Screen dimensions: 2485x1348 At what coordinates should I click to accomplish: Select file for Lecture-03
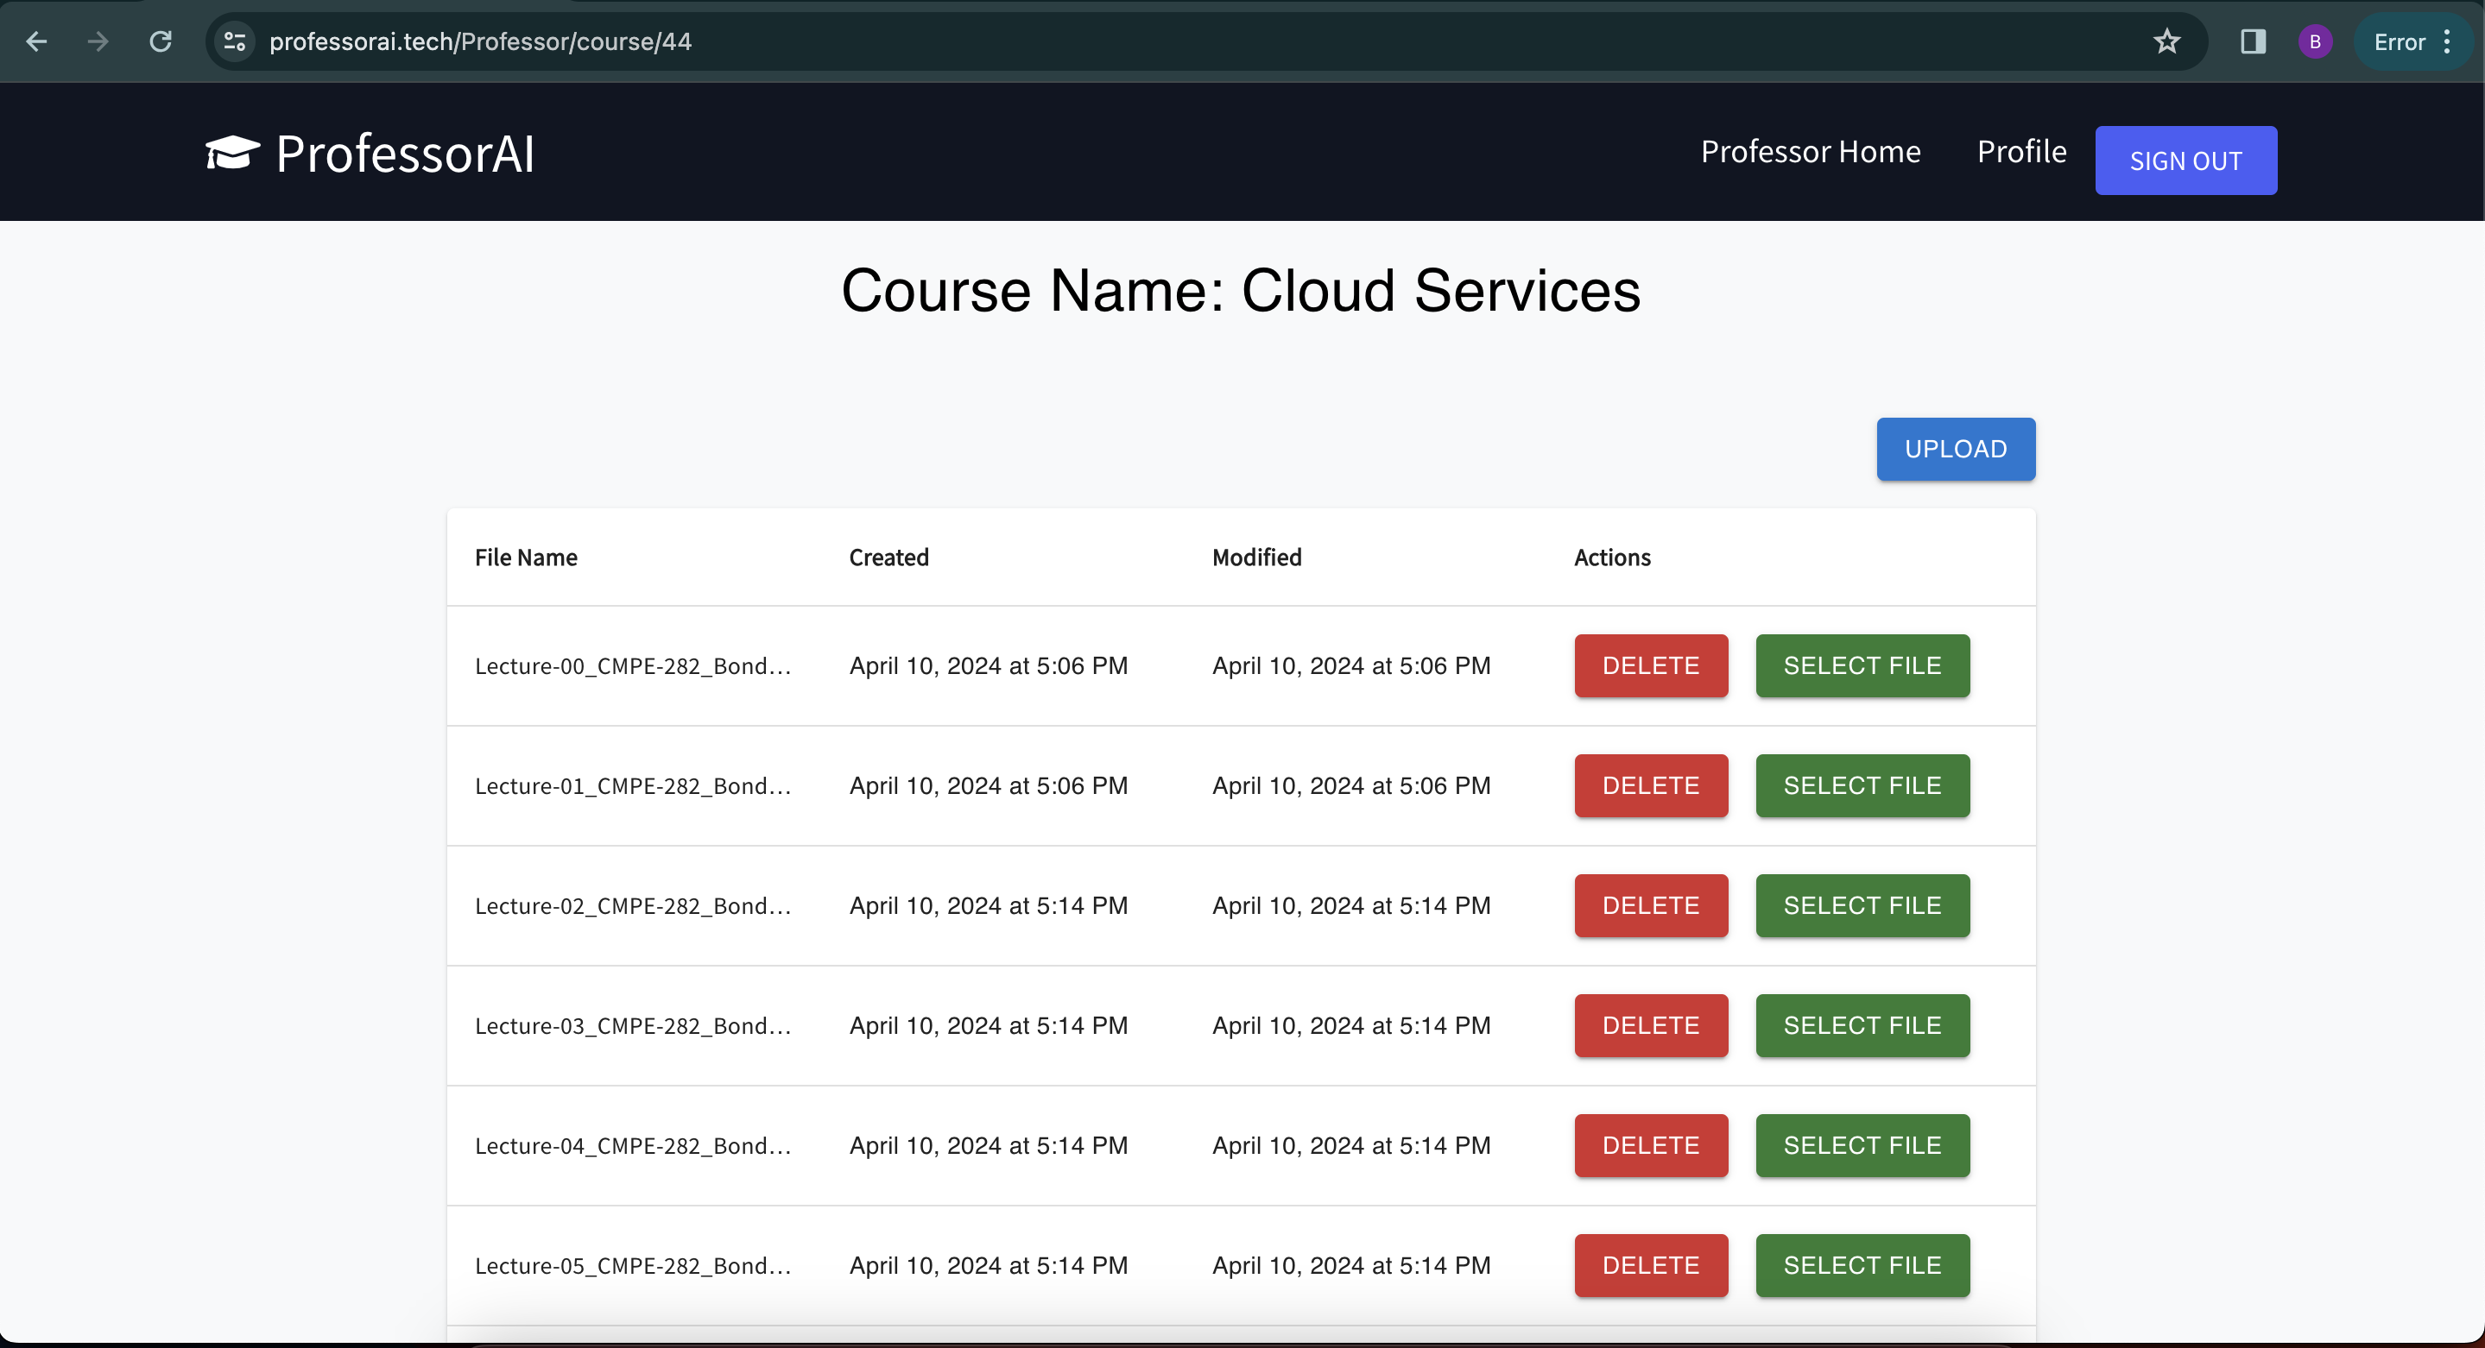pos(1861,1025)
